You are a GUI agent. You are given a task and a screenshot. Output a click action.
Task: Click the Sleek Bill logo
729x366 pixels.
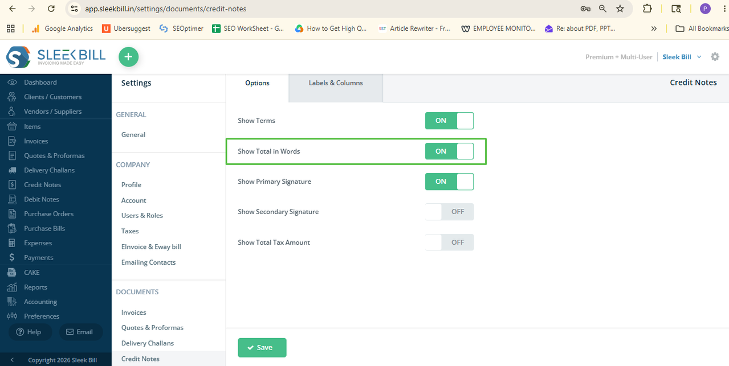[x=55, y=57]
